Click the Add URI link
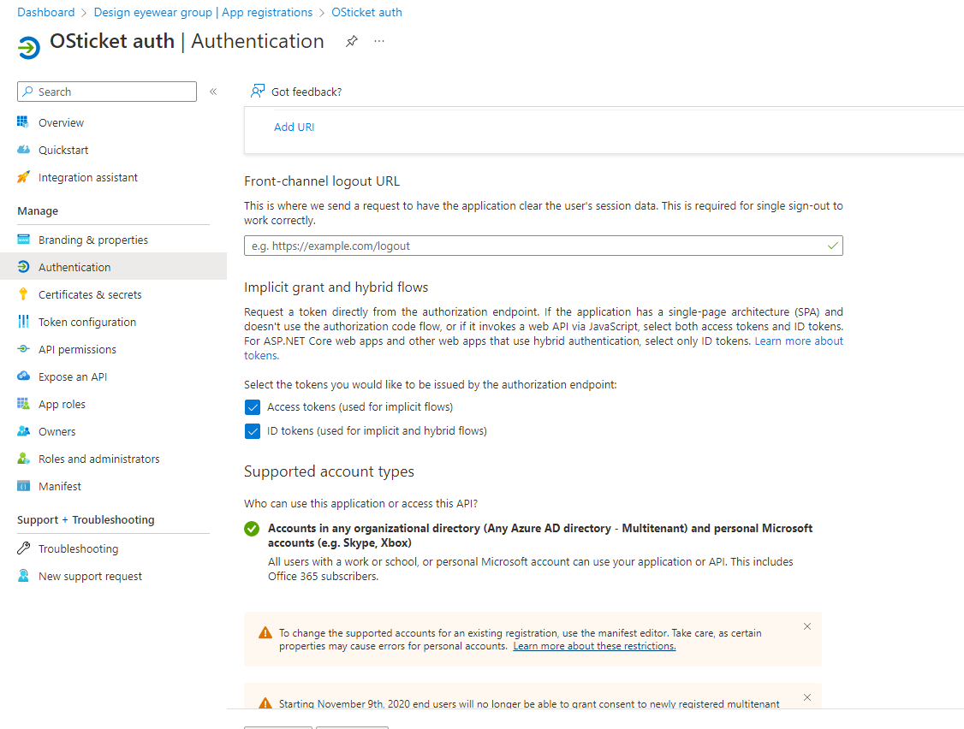This screenshot has width=964, height=729. pyautogui.click(x=294, y=127)
